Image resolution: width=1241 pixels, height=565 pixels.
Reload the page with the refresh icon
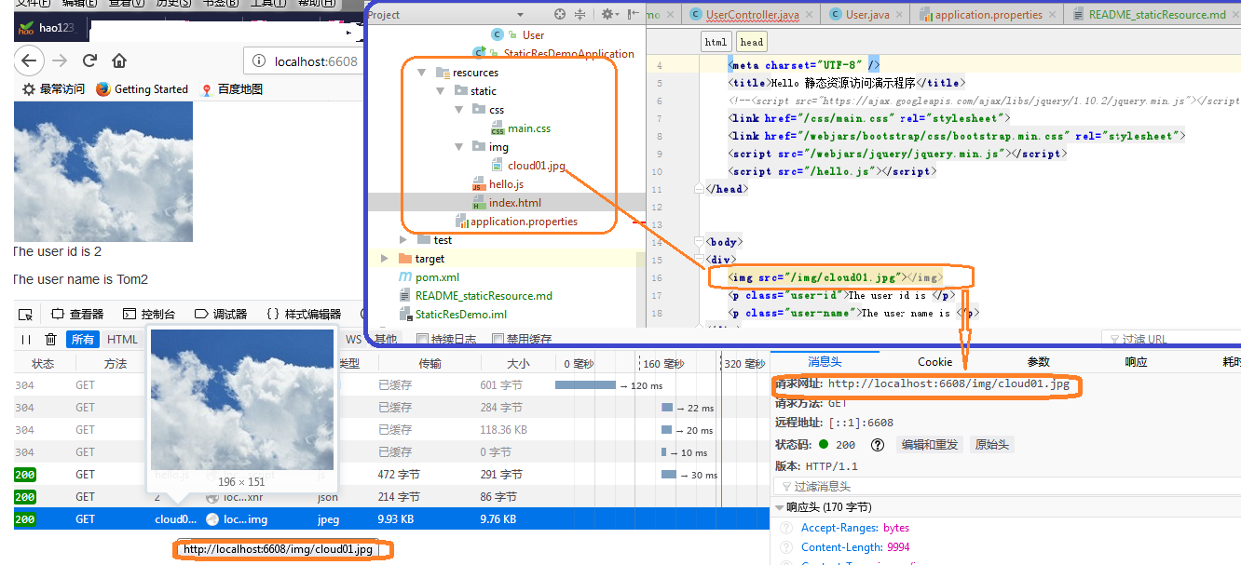click(89, 61)
